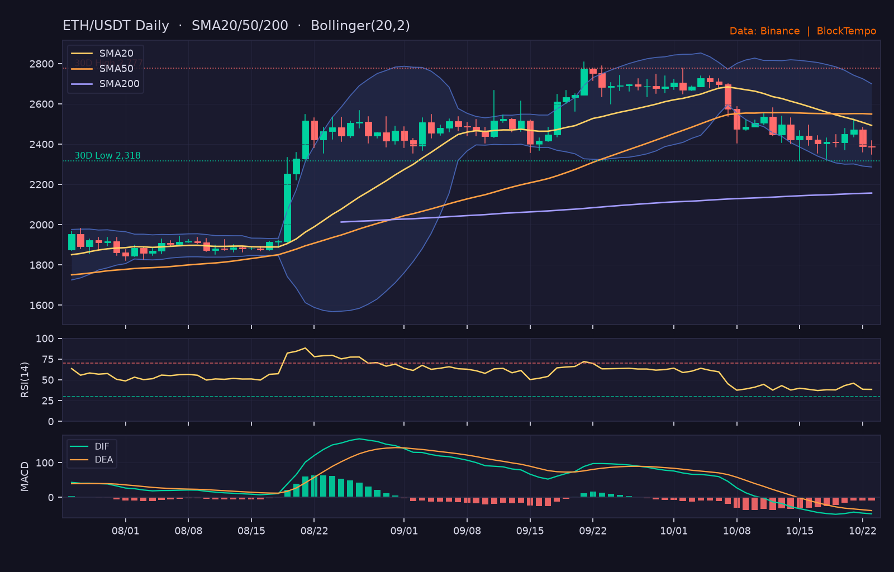Viewport: 894px width, 572px height.
Task: Click the 09/22 date label
Action: [x=593, y=531]
